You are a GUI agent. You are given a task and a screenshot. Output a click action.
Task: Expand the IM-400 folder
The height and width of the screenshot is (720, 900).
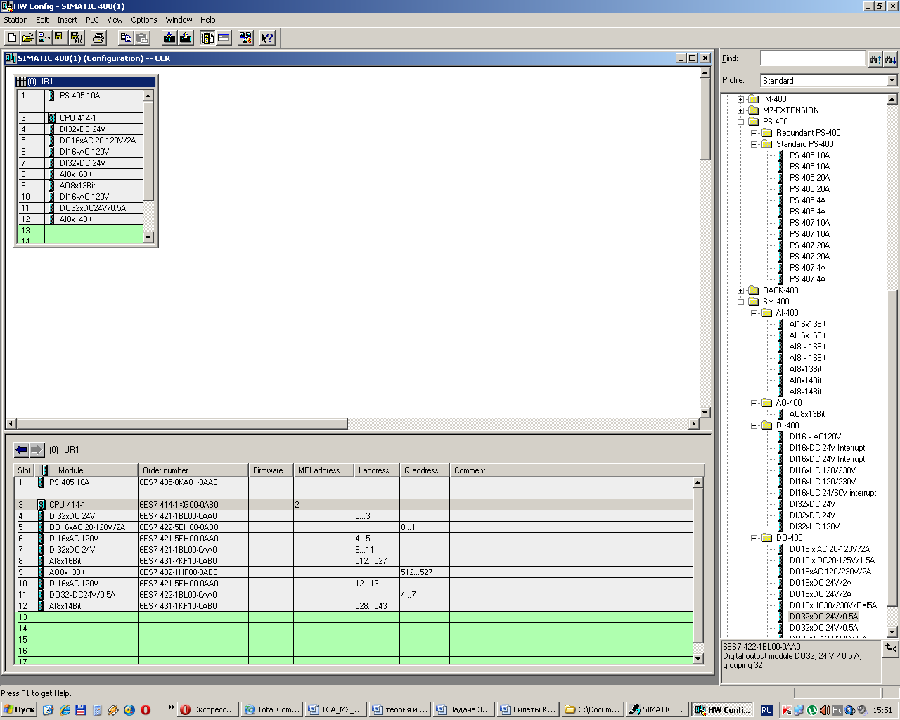tap(740, 99)
